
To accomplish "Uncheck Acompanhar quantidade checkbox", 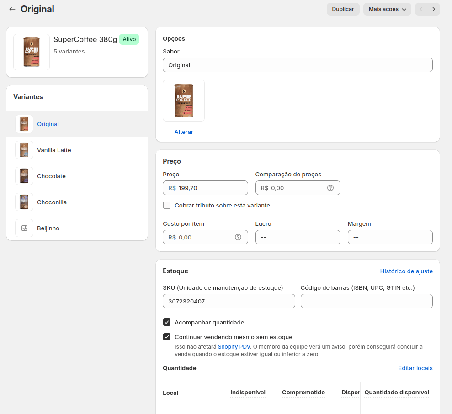I will coord(167,322).
